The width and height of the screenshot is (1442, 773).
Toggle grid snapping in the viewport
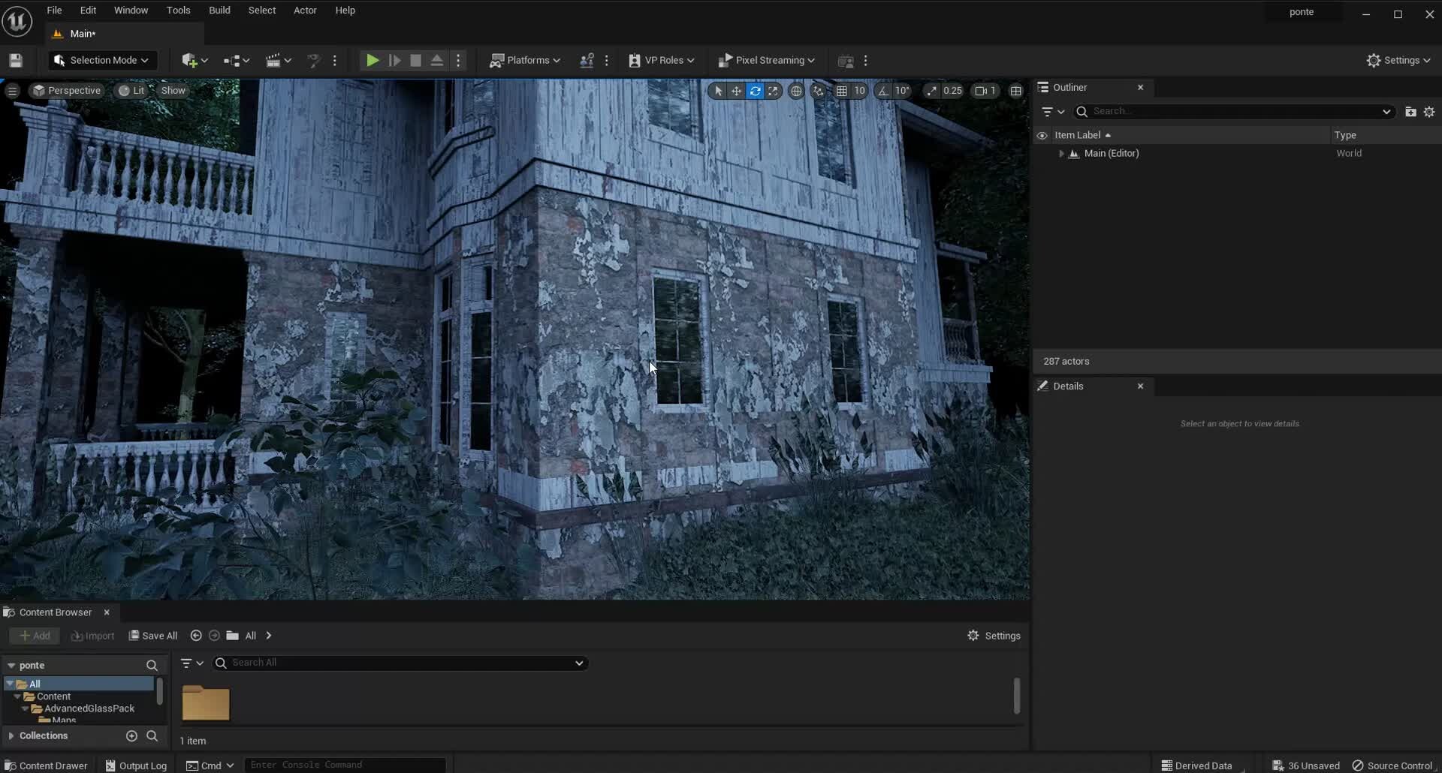pos(843,90)
